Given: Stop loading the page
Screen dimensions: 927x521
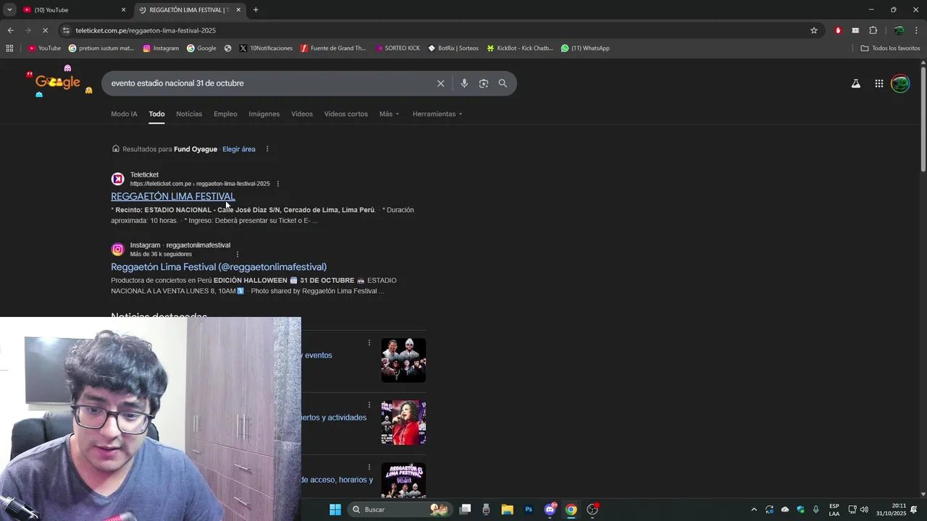Looking at the screenshot, I should (x=45, y=30).
